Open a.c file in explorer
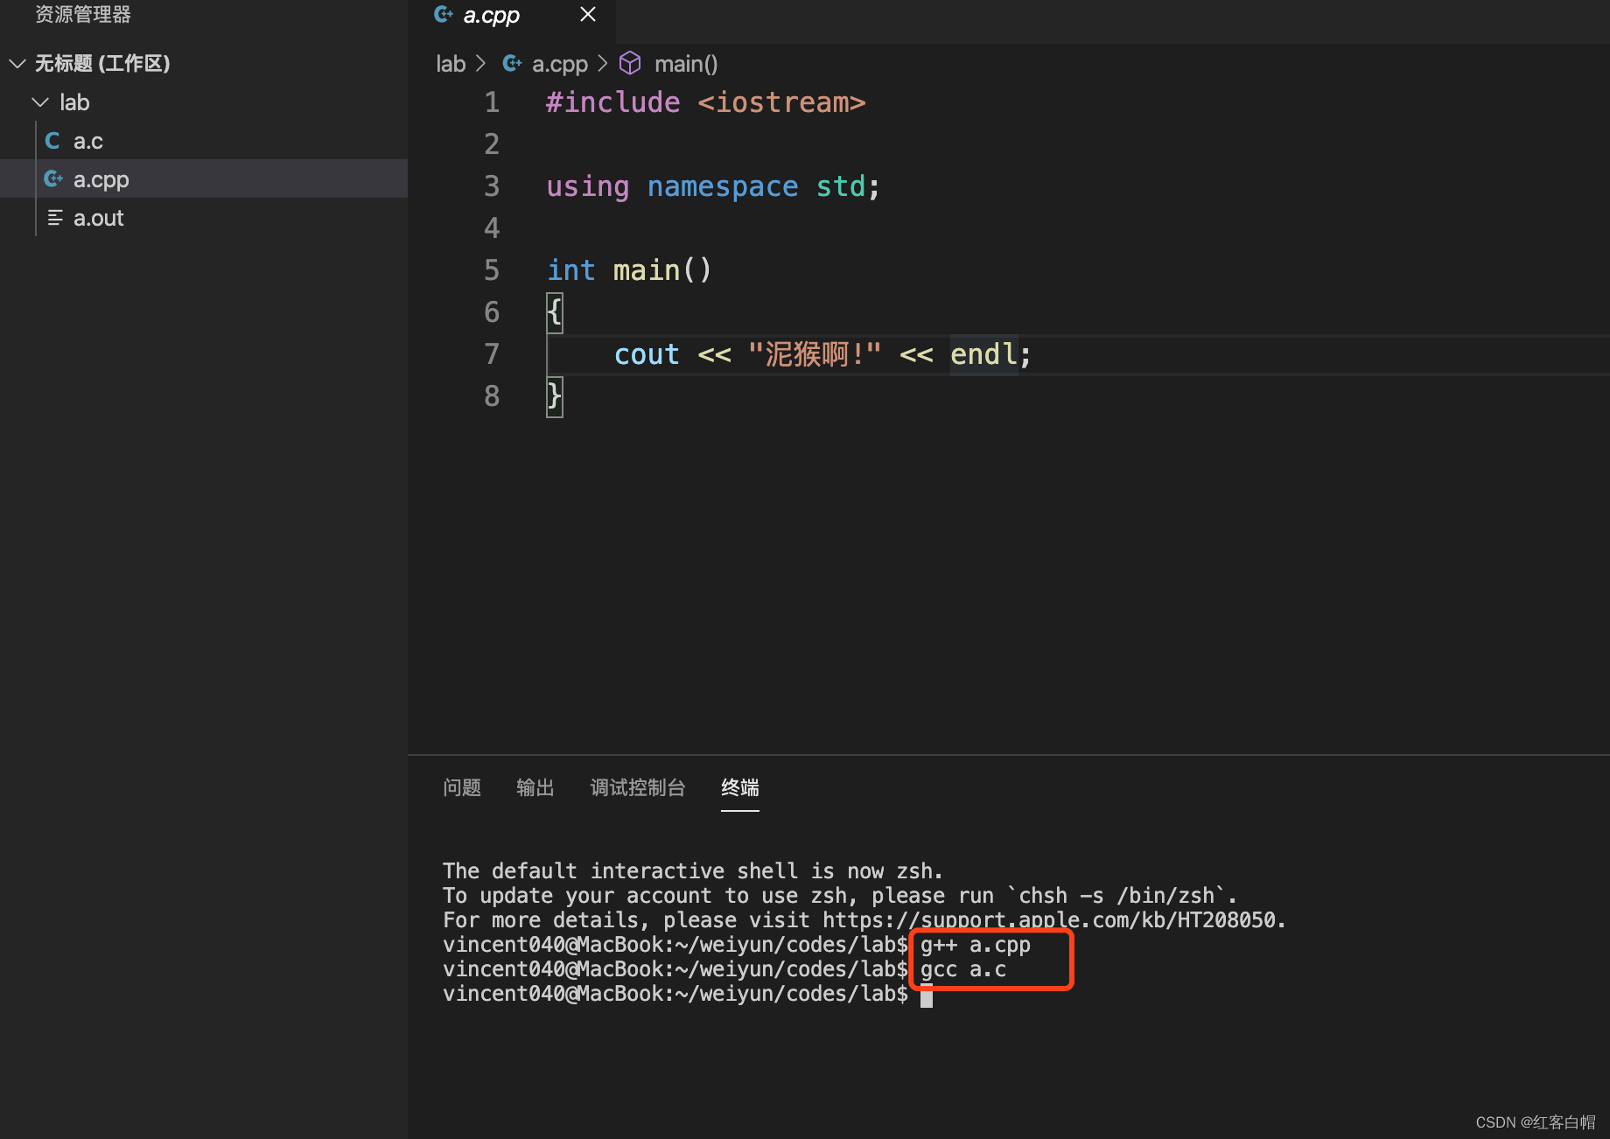The width and height of the screenshot is (1610, 1139). click(204, 141)
